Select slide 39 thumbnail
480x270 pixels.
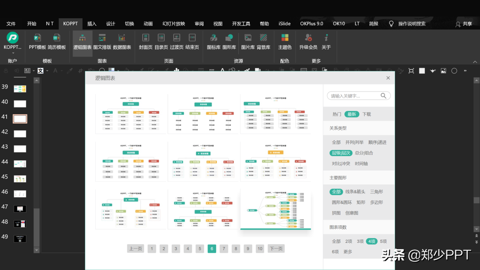coord(20,89)
